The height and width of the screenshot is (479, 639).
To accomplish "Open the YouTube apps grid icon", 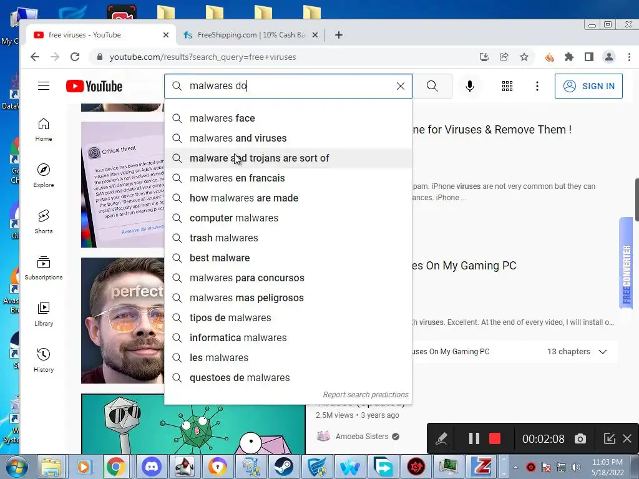I will click(507, 86).
